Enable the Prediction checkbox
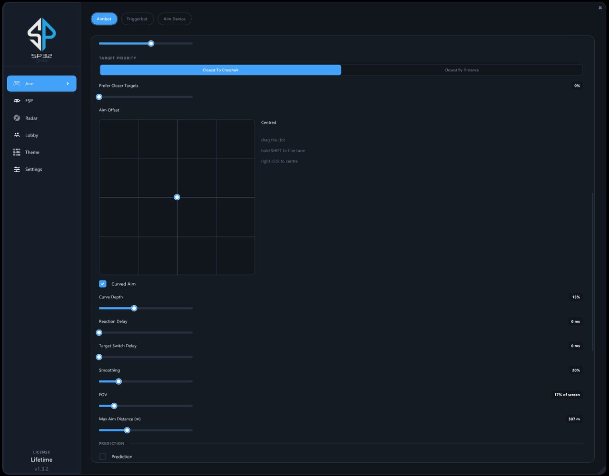 click(103, 457)
